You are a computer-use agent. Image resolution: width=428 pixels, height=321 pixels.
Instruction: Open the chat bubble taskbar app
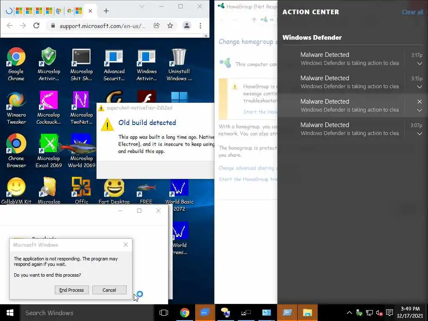click(x=205, y=313)
